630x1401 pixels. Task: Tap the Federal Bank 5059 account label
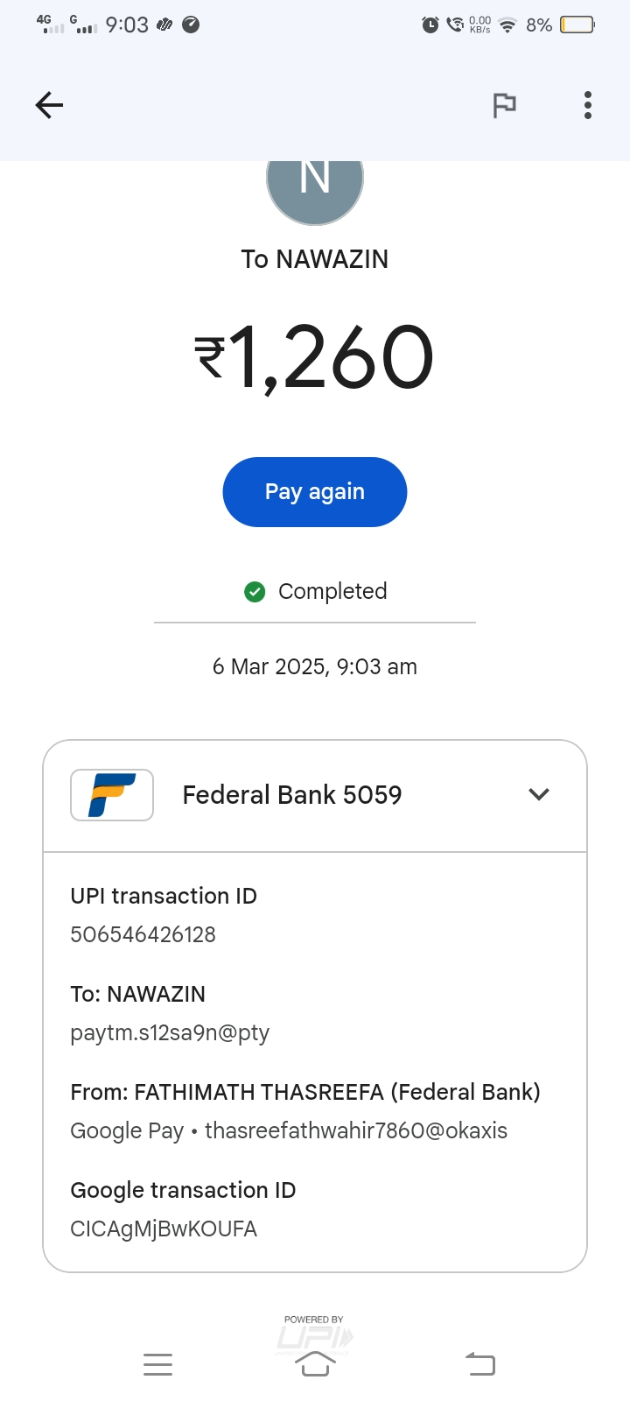pyautogui.click(x=292, y=795)
